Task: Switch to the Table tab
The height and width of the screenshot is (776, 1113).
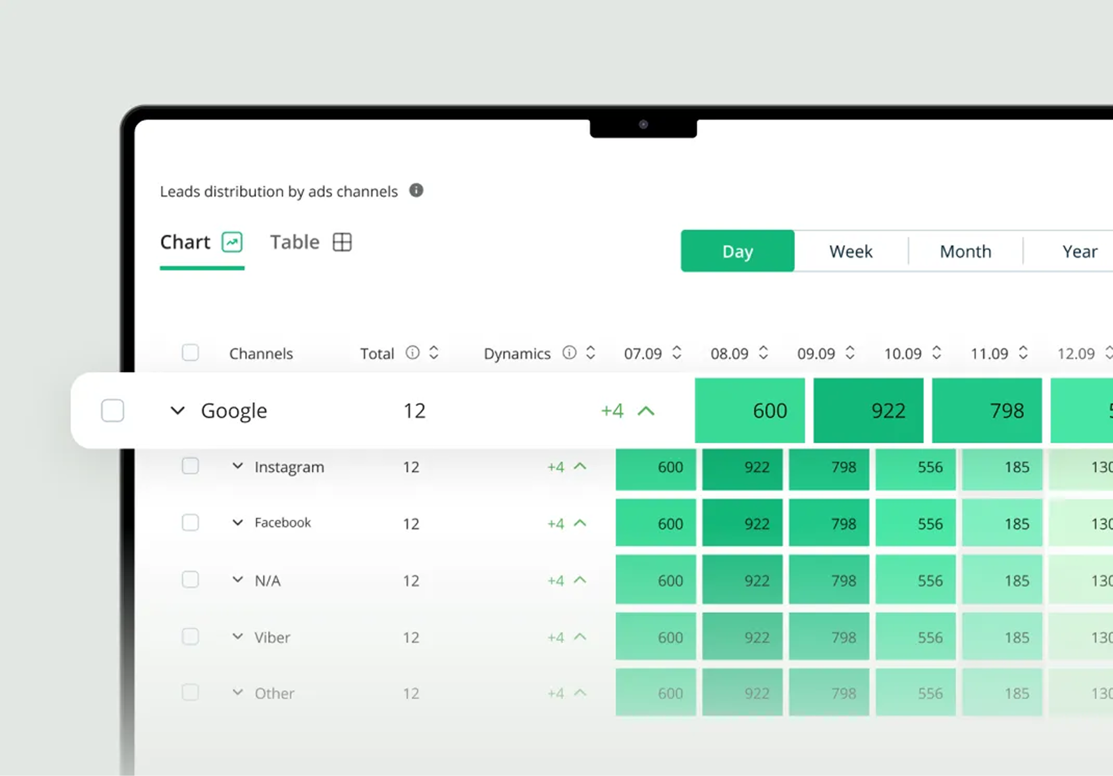Action: pos(311,242)
